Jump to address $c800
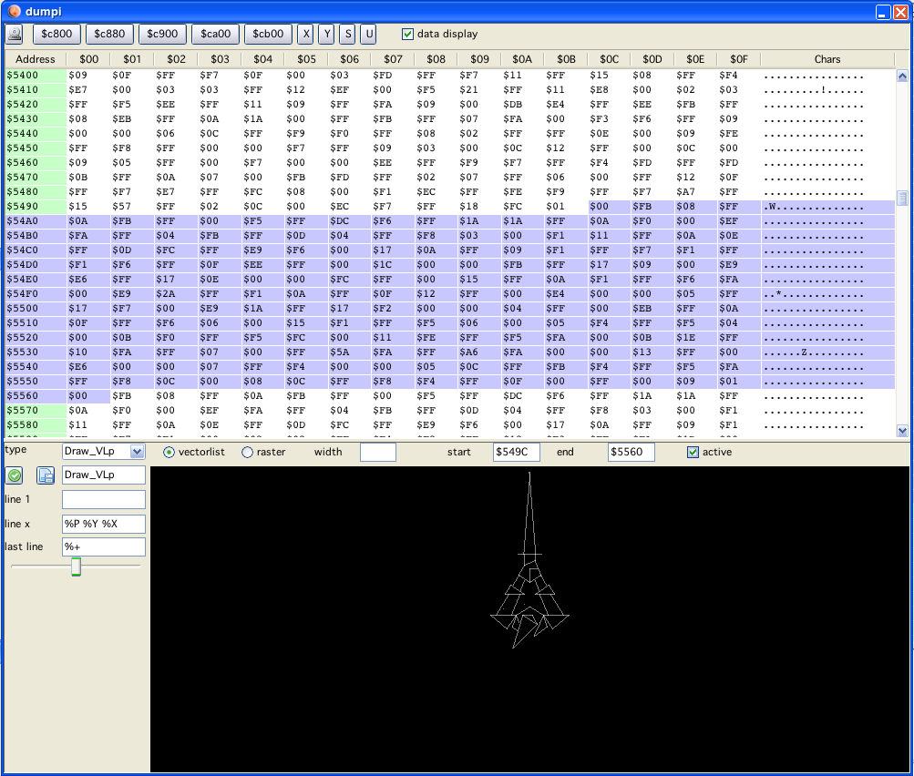 (x=56, y=34)
